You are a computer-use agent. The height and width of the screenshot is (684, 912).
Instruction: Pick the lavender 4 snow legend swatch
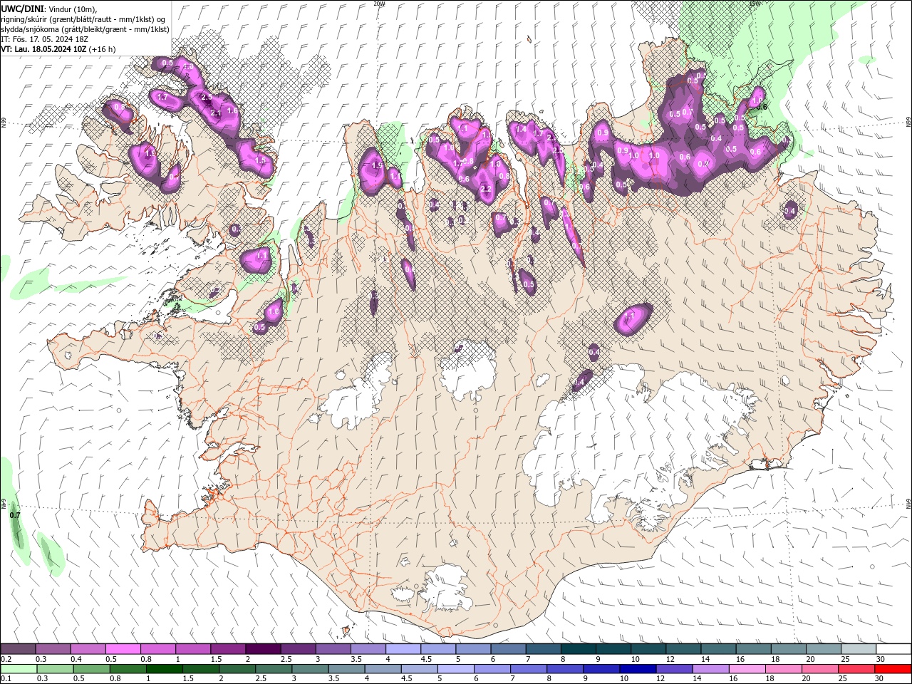tap(403, 649)
